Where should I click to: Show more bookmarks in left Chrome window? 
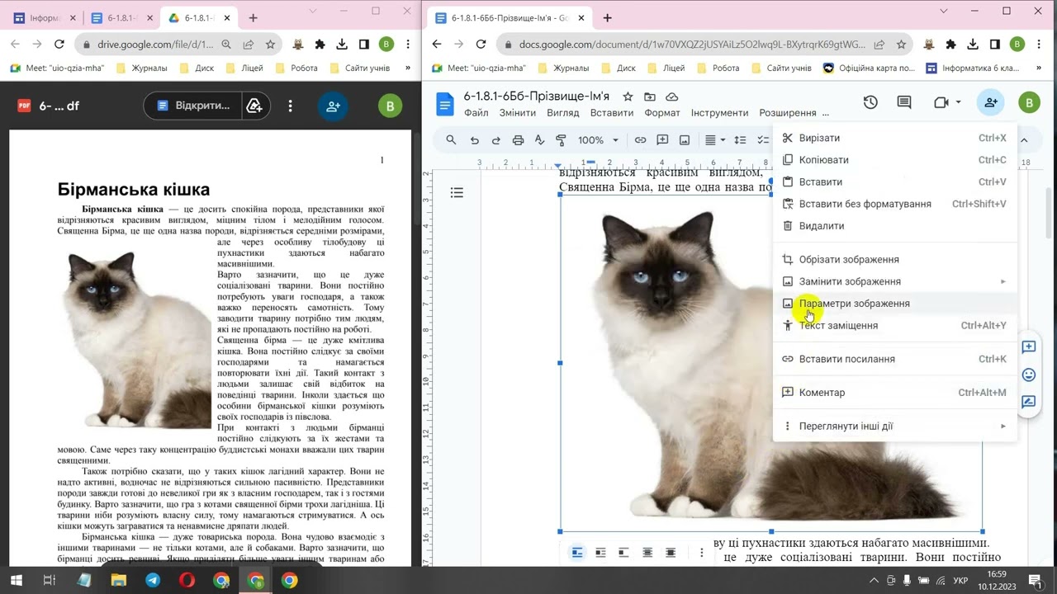(x=407, y=68)
